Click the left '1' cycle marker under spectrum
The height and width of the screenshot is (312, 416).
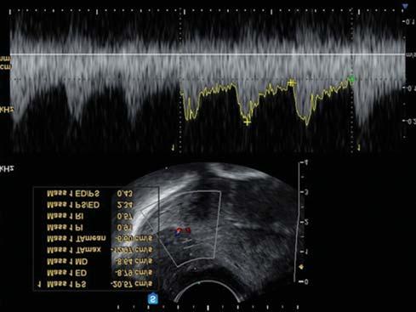pyautogui.click(x=173, y=148)
